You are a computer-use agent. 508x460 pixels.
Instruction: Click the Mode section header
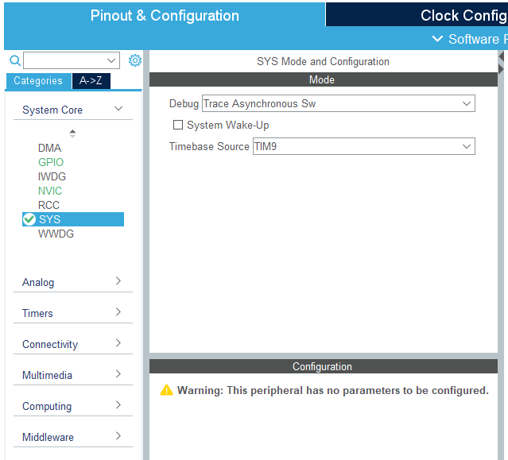[x=323, y=79]
